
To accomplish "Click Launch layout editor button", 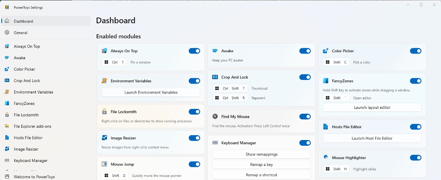I will [x=372, y=108].
